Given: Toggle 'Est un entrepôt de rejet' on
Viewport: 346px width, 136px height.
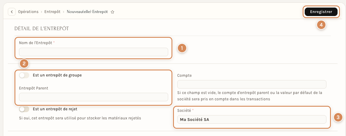Looking at the screenshot, I should coord(24,109).
